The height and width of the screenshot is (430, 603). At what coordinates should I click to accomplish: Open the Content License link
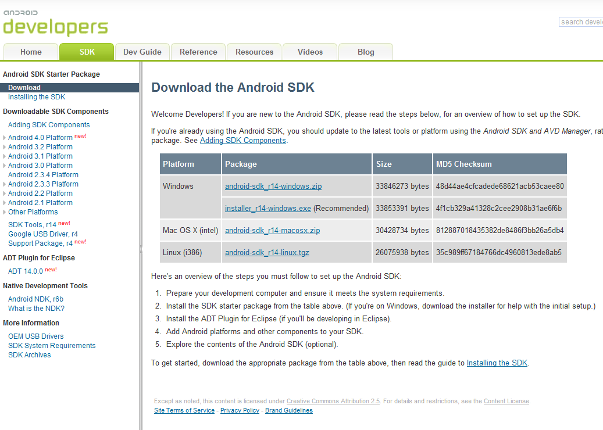click(506, 401)
